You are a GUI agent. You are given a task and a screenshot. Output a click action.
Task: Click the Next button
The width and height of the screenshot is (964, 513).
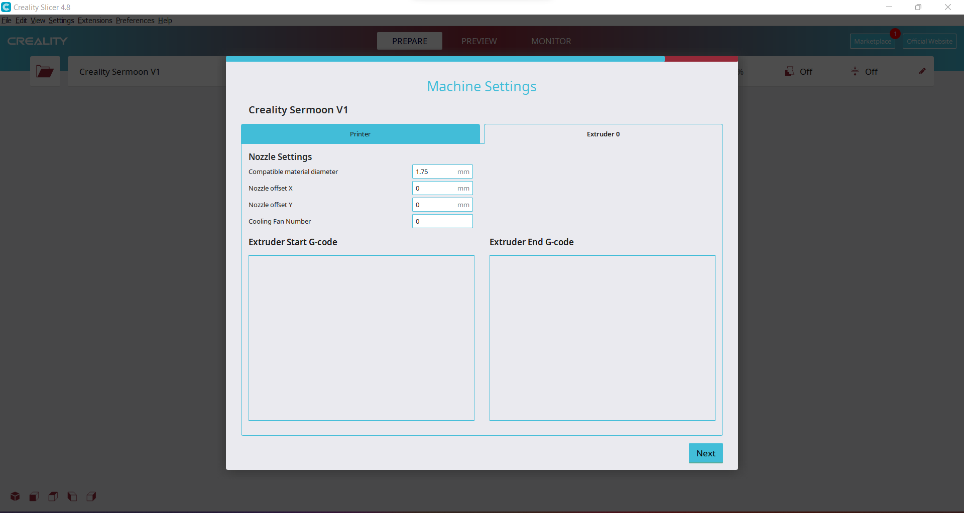[x=706, y=453]
